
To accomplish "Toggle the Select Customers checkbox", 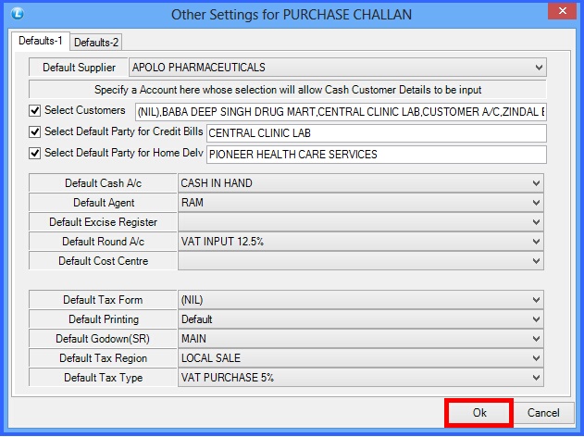I will tap(34, 111).
